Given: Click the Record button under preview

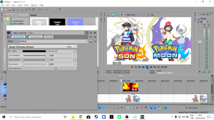Looking at the screenshot, I should (132, 67).
